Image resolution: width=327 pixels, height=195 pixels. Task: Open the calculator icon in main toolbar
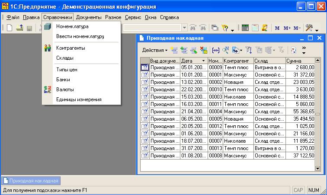(x=245, y=28)
